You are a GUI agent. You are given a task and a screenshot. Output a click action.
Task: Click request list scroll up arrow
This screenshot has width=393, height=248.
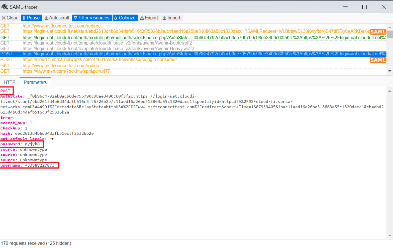pos(390,27)
